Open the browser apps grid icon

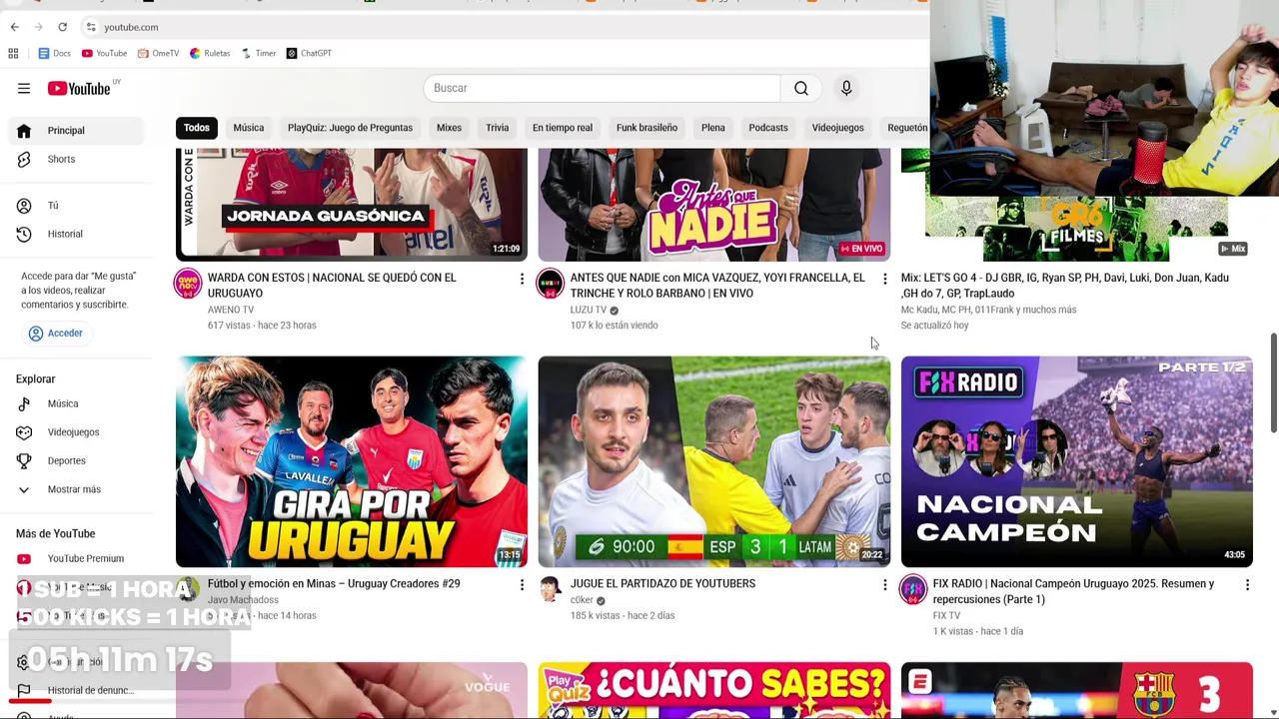pyautogui.click(x=13, y=53)
